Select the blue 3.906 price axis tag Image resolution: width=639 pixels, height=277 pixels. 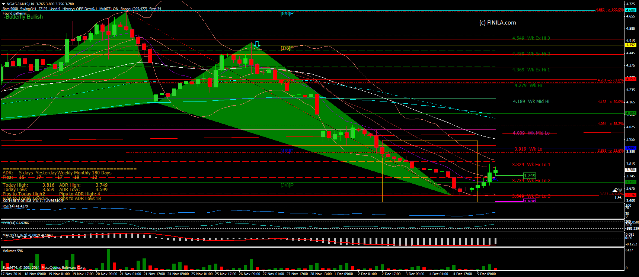[x=630, y=148]
